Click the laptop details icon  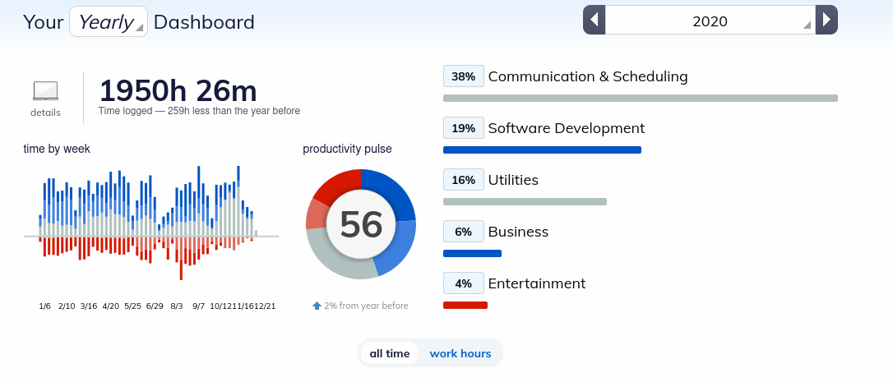tap(45, 91)
